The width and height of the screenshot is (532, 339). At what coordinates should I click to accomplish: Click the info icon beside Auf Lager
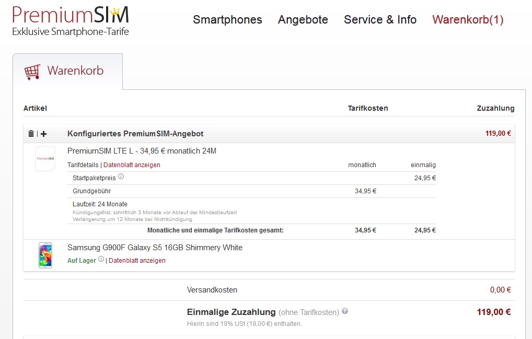click(101, 259)
